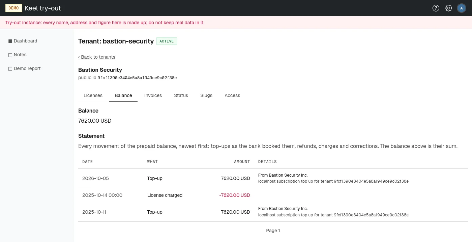Click the 7620.00 USD amount dated 2025-10-11
Screen dimensions: 472x242
[236, 212]
